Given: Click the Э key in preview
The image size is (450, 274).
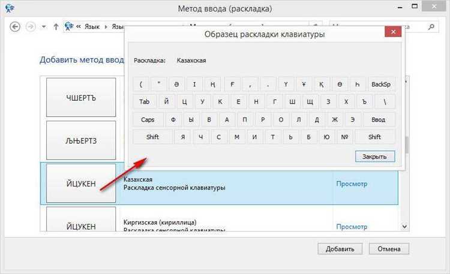Looking at the screenshot, I should pos(352,119).
